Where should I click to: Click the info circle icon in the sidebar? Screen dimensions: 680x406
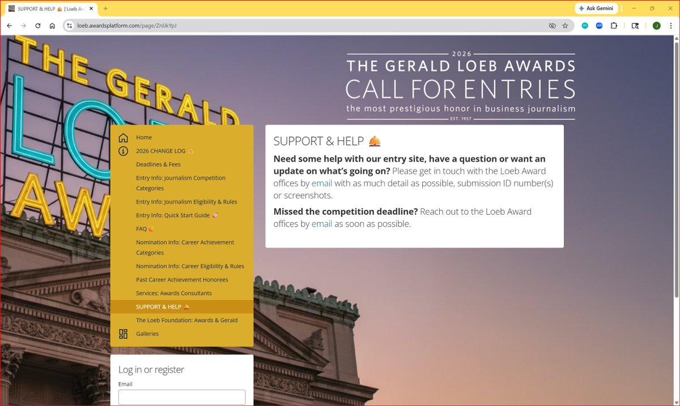tap(123, 151)
